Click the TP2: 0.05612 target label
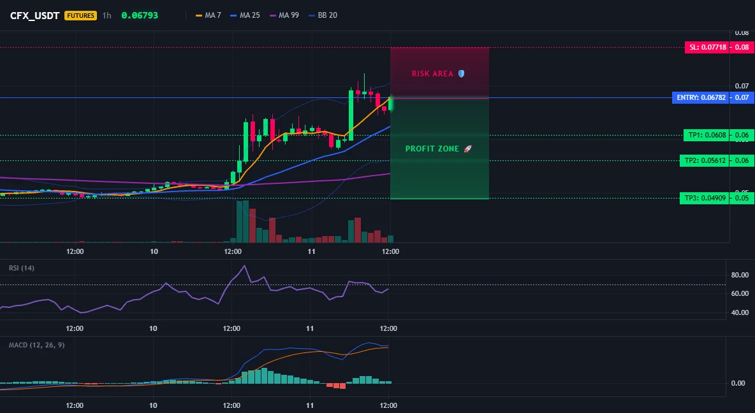This screenshot has width=755, height=413. tap(705, 160)
